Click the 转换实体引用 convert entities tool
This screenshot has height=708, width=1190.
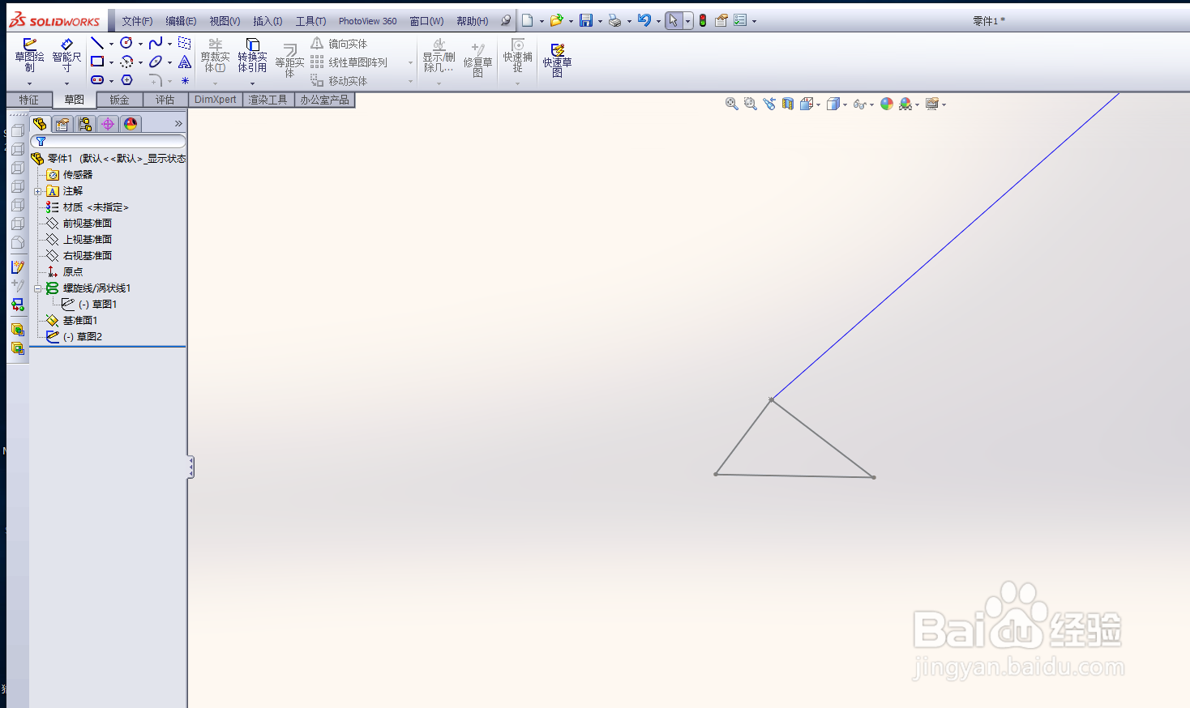[x=252, y=55]
